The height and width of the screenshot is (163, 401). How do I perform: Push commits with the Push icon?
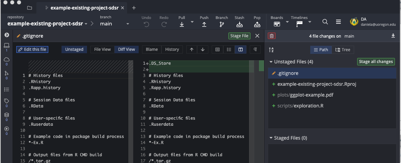(204, 24)
